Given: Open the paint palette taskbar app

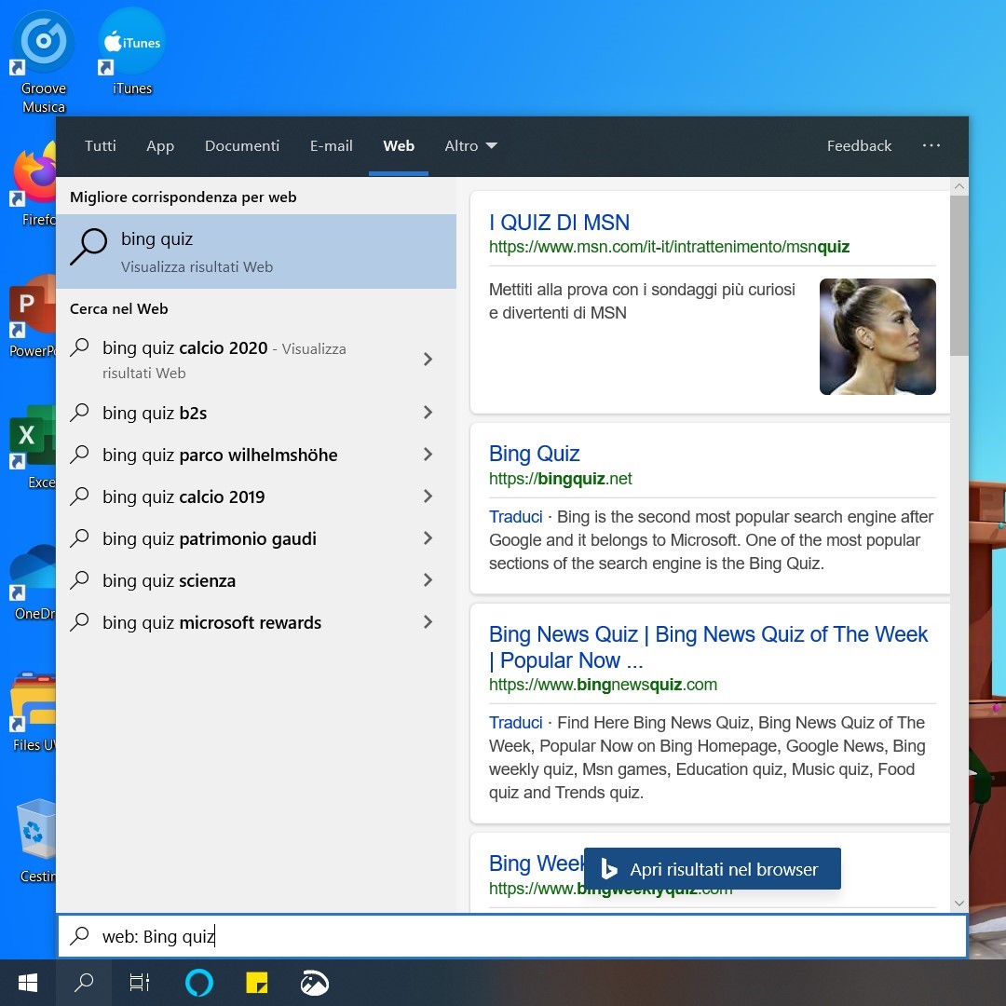Looking at the screenshot, I should [315, 983].
